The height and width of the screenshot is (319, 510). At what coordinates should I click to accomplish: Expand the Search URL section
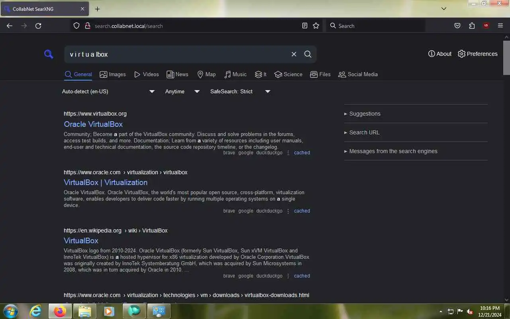tap(416, 132)
